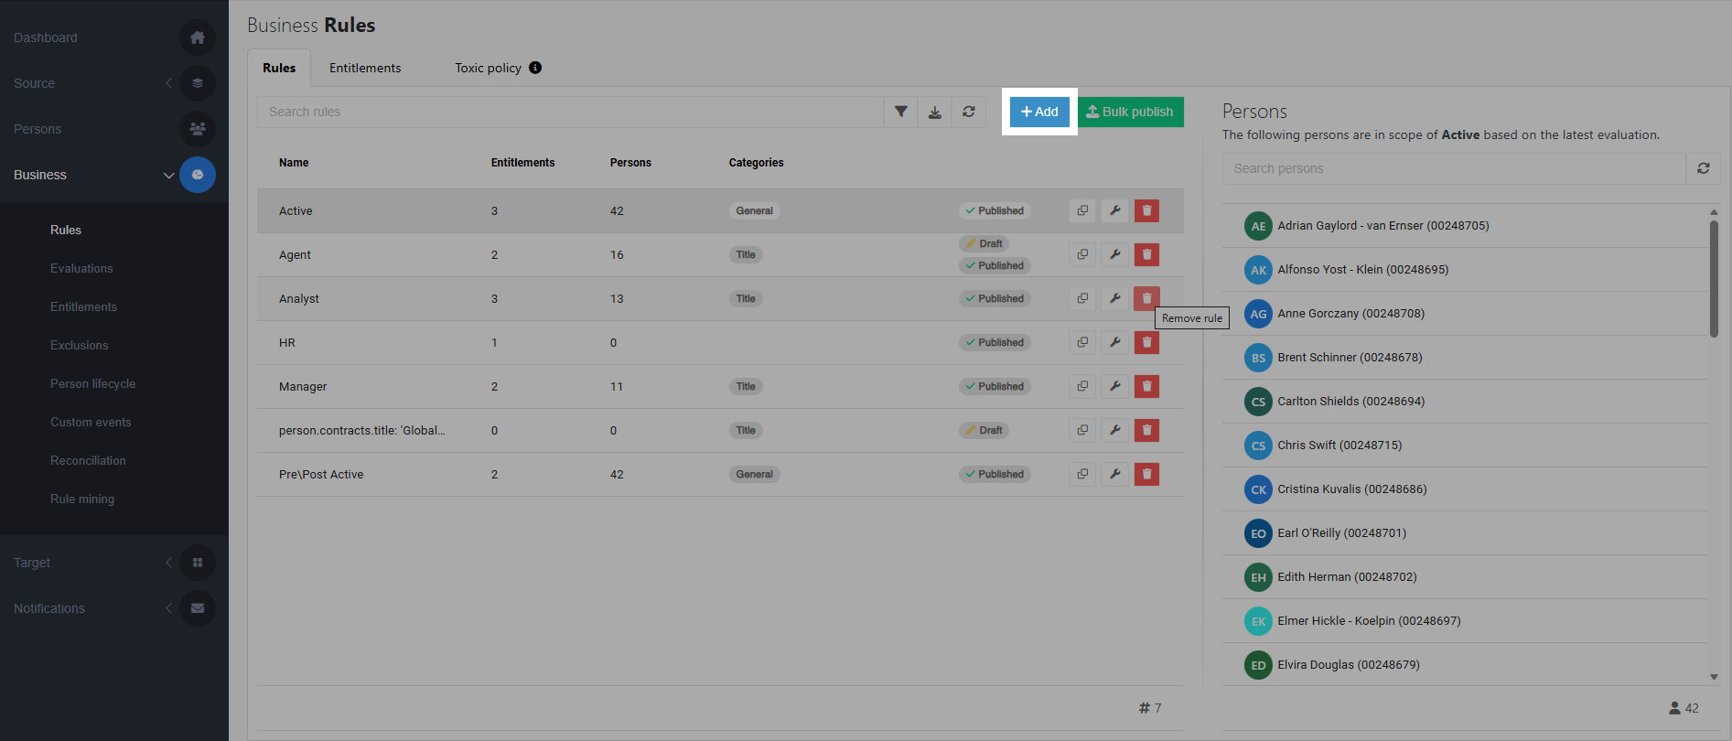Edit the Manager rule with wrench

(1115, 386)
